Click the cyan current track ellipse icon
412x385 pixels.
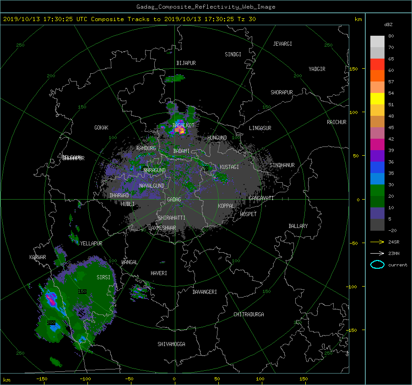click(377, 265)
